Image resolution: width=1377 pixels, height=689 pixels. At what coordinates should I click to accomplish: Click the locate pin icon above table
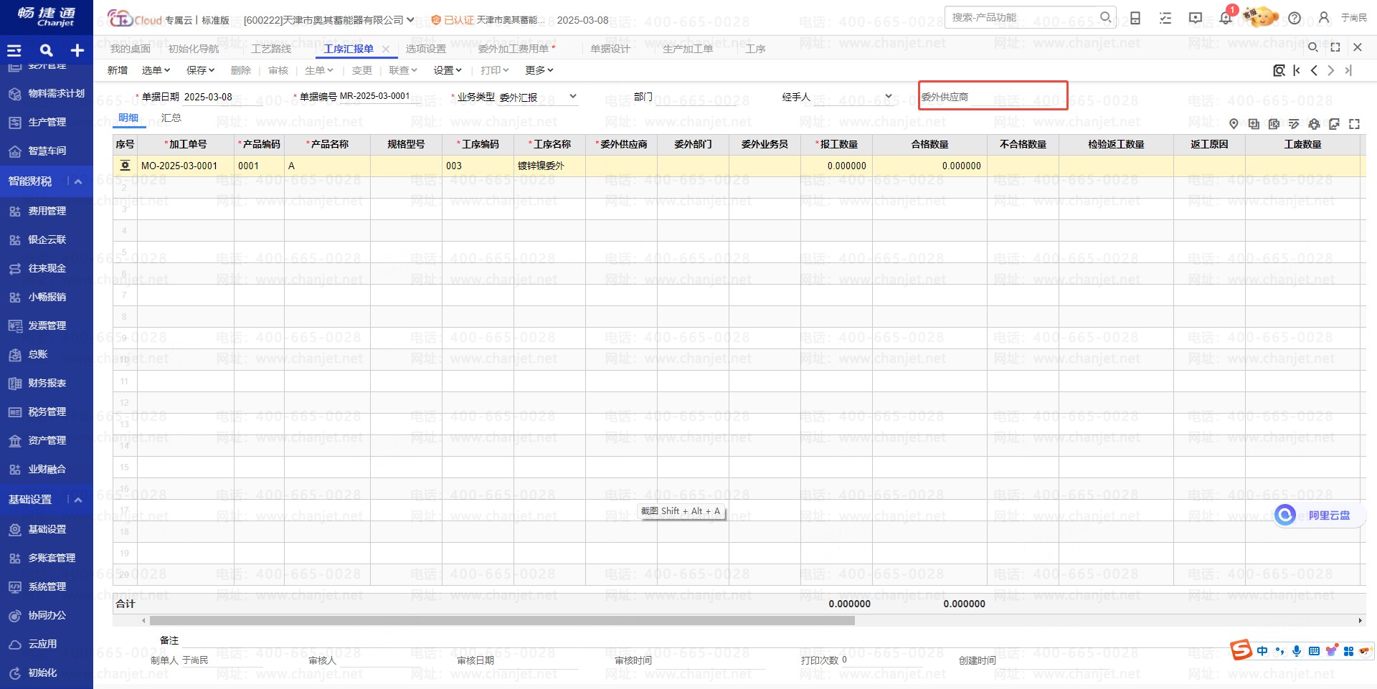pyautogui.click(x=1234, y=124)
